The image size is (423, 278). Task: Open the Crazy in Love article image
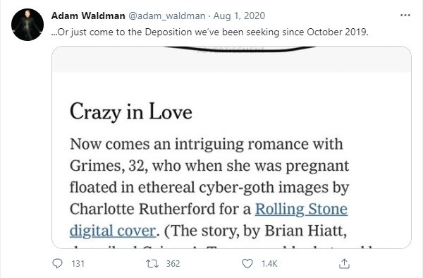click(231, 147)
